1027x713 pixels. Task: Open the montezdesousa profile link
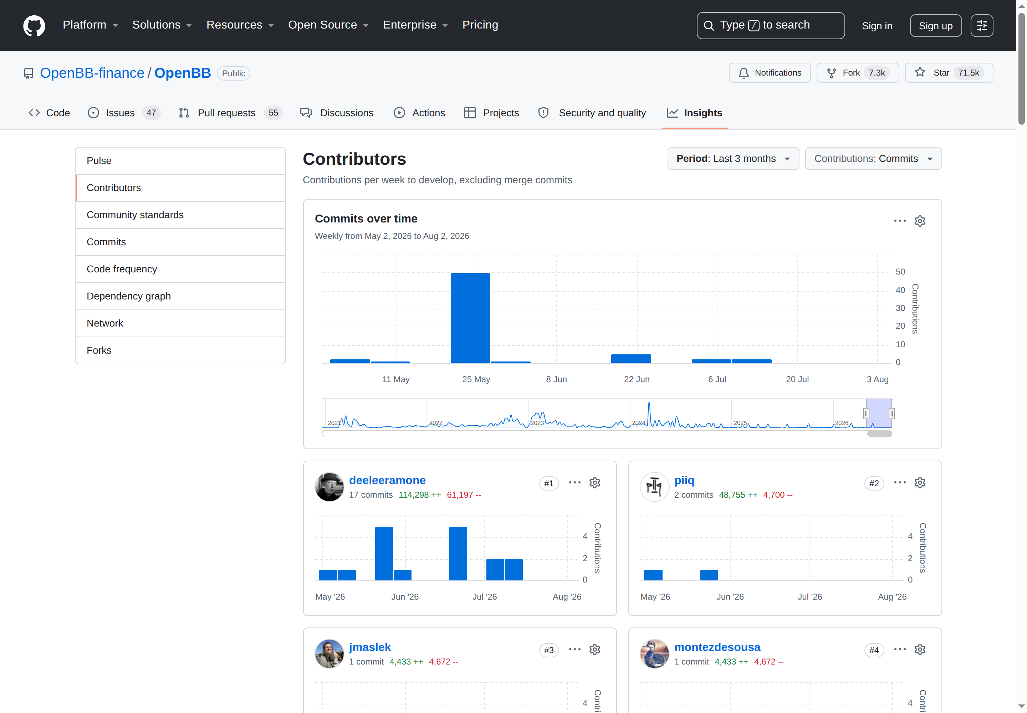pyautogui.click(x=717, y=647)
